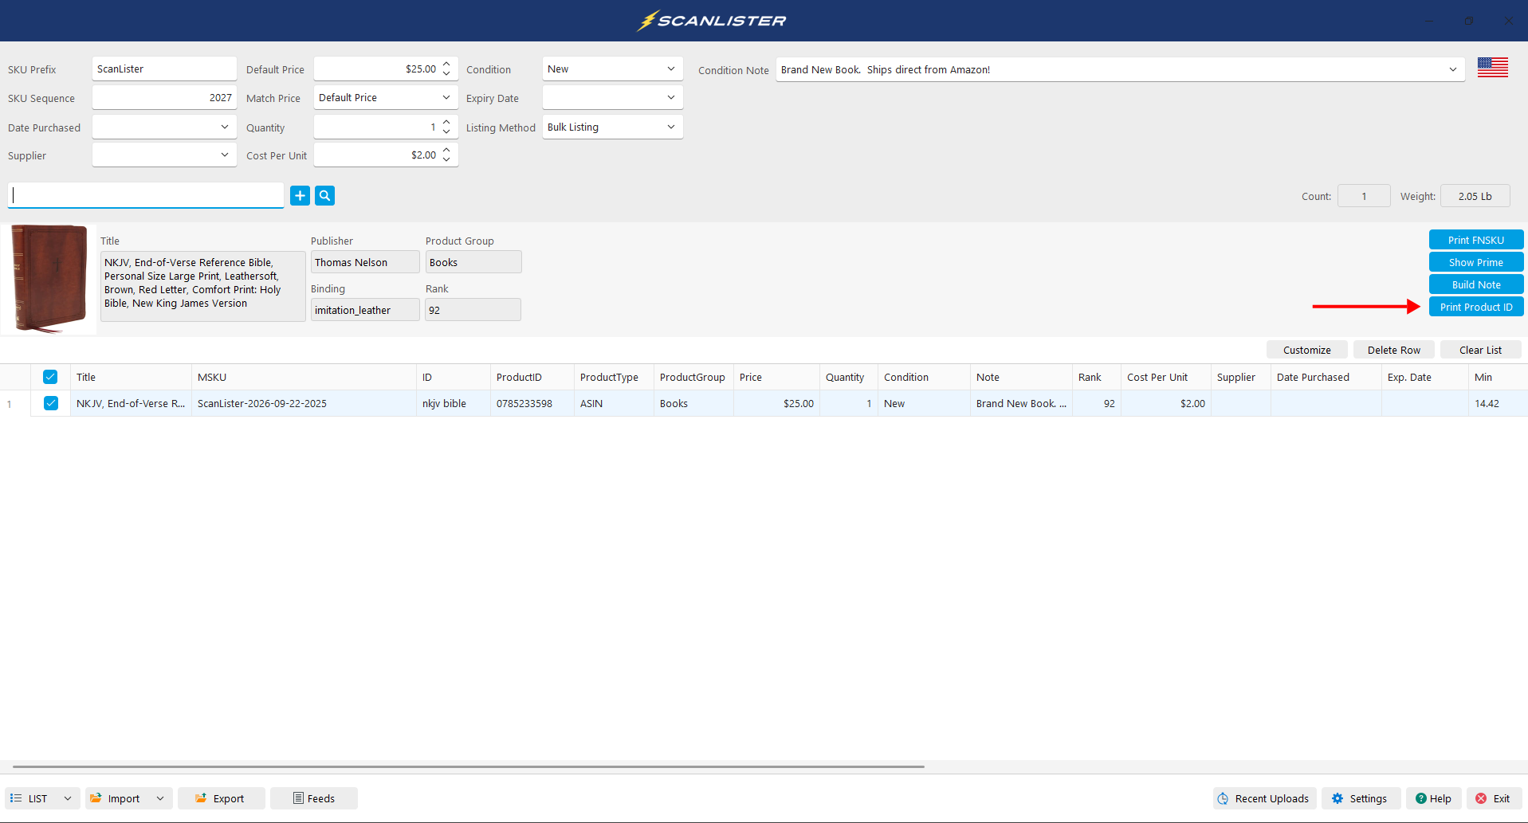1528x823 pixels.
Task: Sort by the Price column header
Action: (776, 377)
